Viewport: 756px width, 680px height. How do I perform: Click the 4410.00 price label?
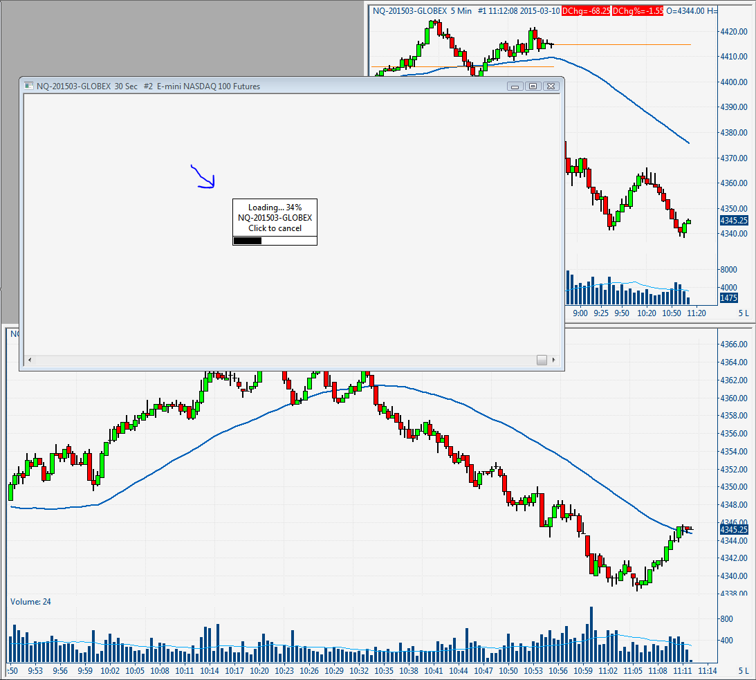click(734, 57)
